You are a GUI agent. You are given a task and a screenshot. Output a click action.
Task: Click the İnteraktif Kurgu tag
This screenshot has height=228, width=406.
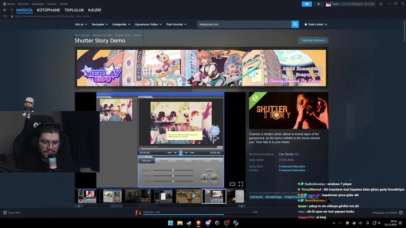pyautogui.click(x=274, y=197)
